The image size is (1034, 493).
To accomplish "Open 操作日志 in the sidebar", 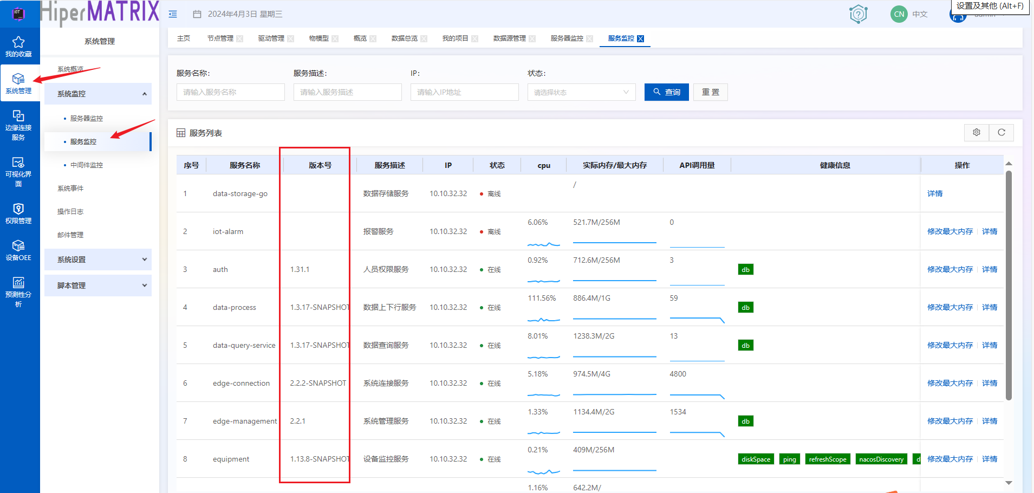I will pos(70,212).
